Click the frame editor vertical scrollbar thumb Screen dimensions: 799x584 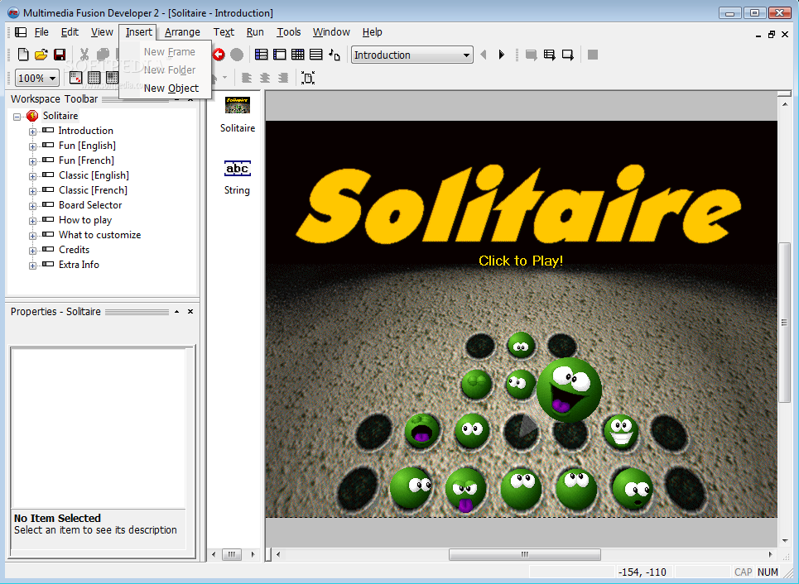click(784, 323)
